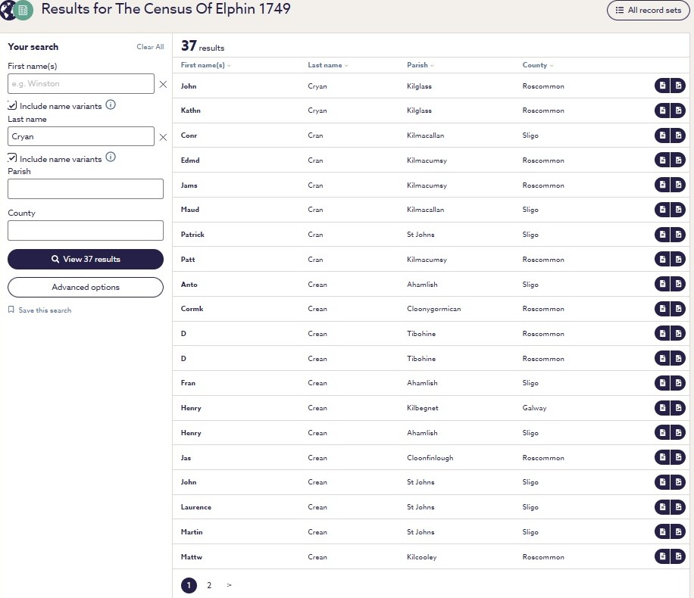Click next page arrow in pagination
This screenshot has width=694, height=598.
pos(229,585)
